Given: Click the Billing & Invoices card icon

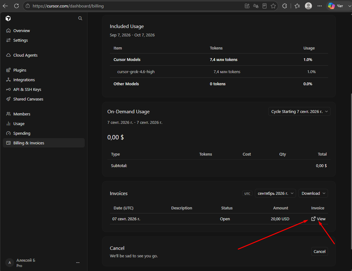Looking at the screenshot, I should coord(8,143).
